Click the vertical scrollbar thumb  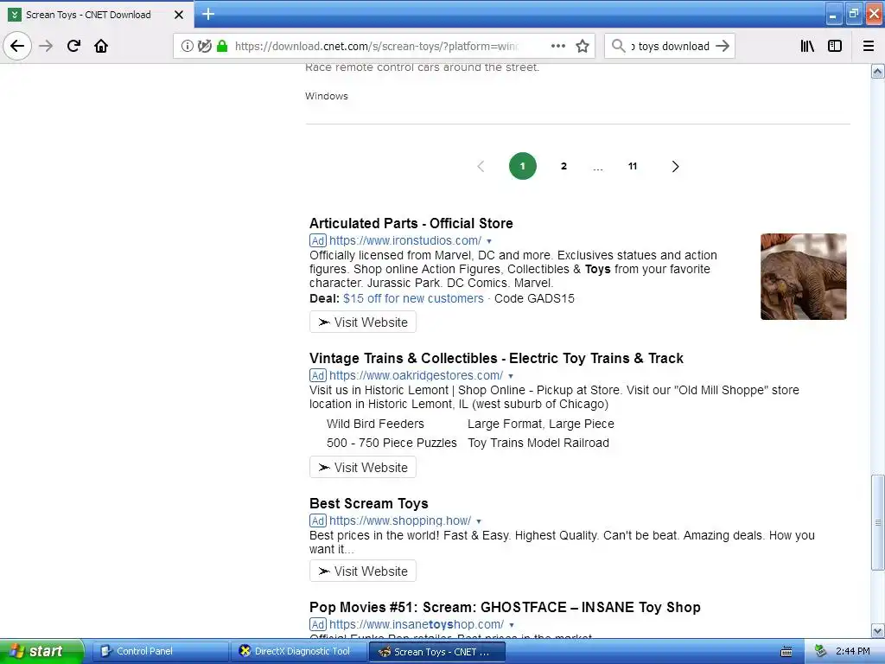click(x=877, y=522)
